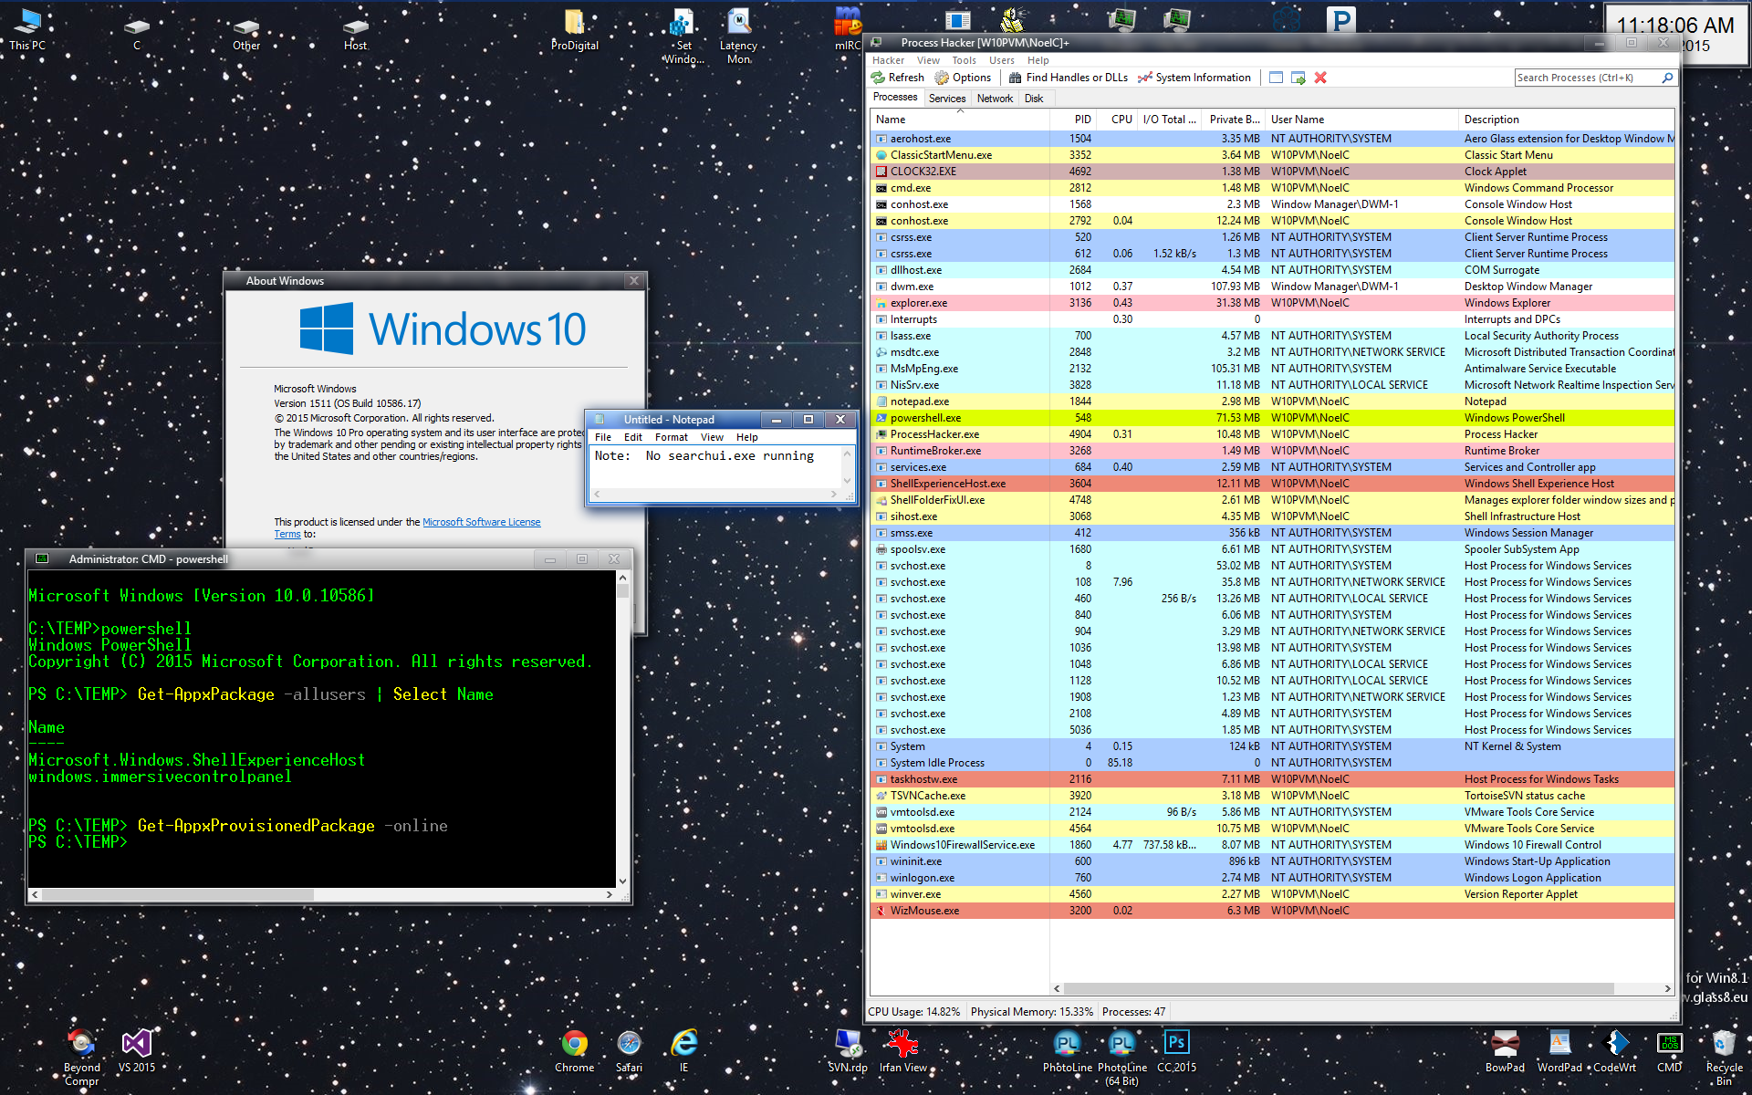The width and height of the screenshot is (1752, 1095).
Task: Select the powershell.exe process row
Action: tap(1272, 418)
